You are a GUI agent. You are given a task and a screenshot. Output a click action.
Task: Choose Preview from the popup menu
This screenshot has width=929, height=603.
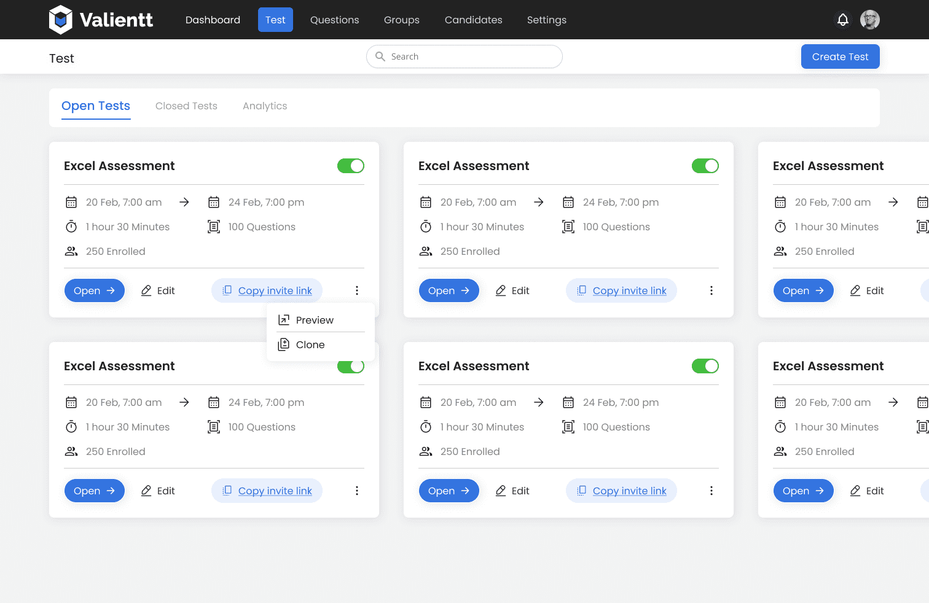click(x=321, y=320)
